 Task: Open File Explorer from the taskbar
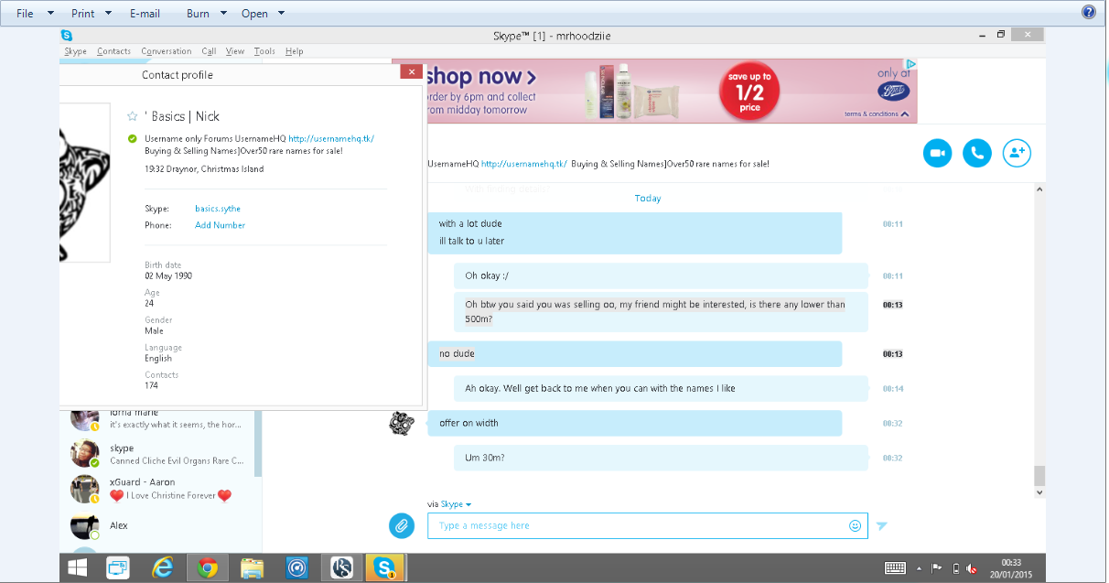[x=253, y=568]
